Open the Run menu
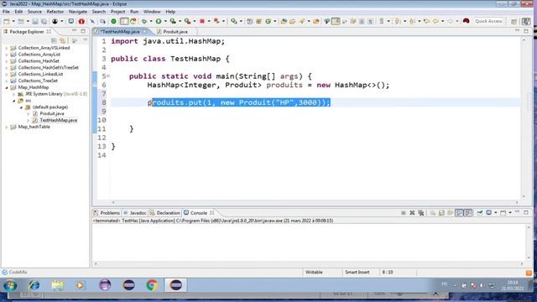 click(134, 12)
